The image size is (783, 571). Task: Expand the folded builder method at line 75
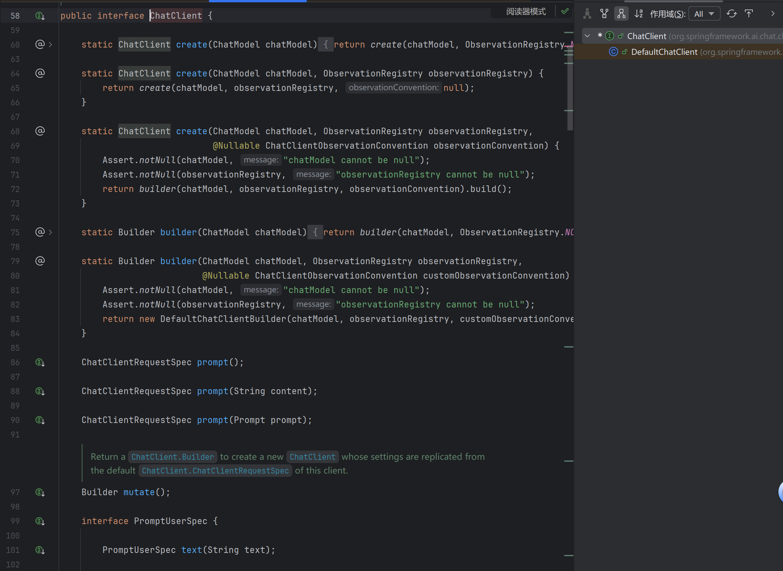[x=51, y=232]
